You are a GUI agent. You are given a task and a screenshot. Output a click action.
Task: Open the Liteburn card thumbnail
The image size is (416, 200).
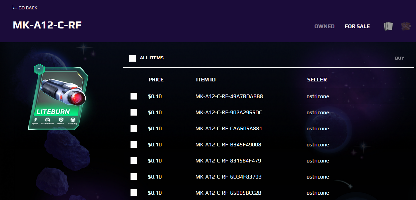click(x=58, y=97)
